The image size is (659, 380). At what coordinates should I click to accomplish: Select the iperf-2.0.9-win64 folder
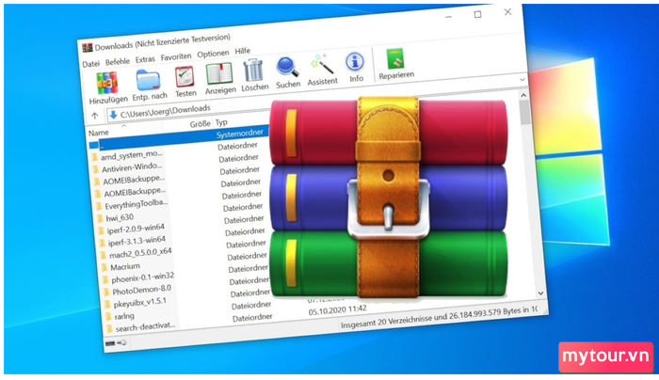click(x=136, y=229)
